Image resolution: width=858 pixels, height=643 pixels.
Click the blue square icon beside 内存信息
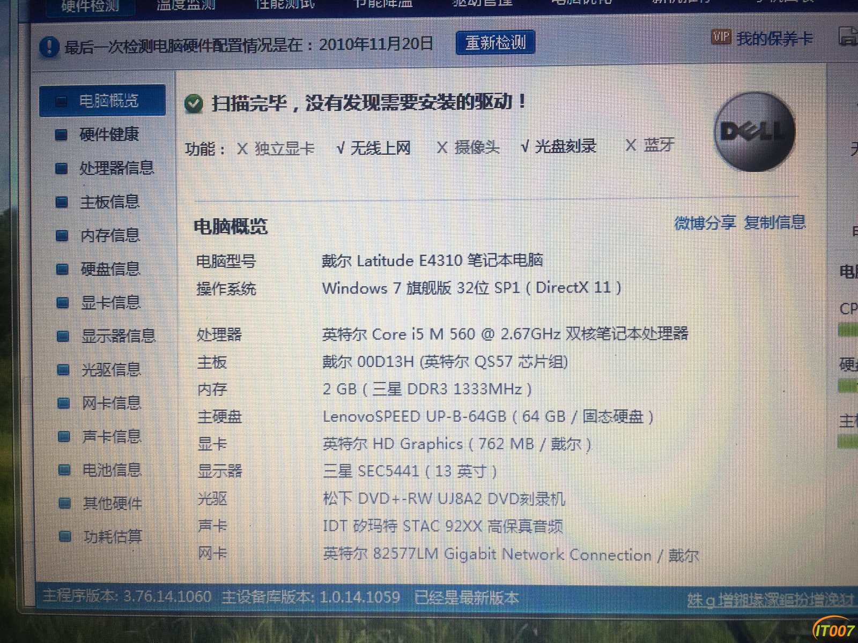click(x=62, y=236)
